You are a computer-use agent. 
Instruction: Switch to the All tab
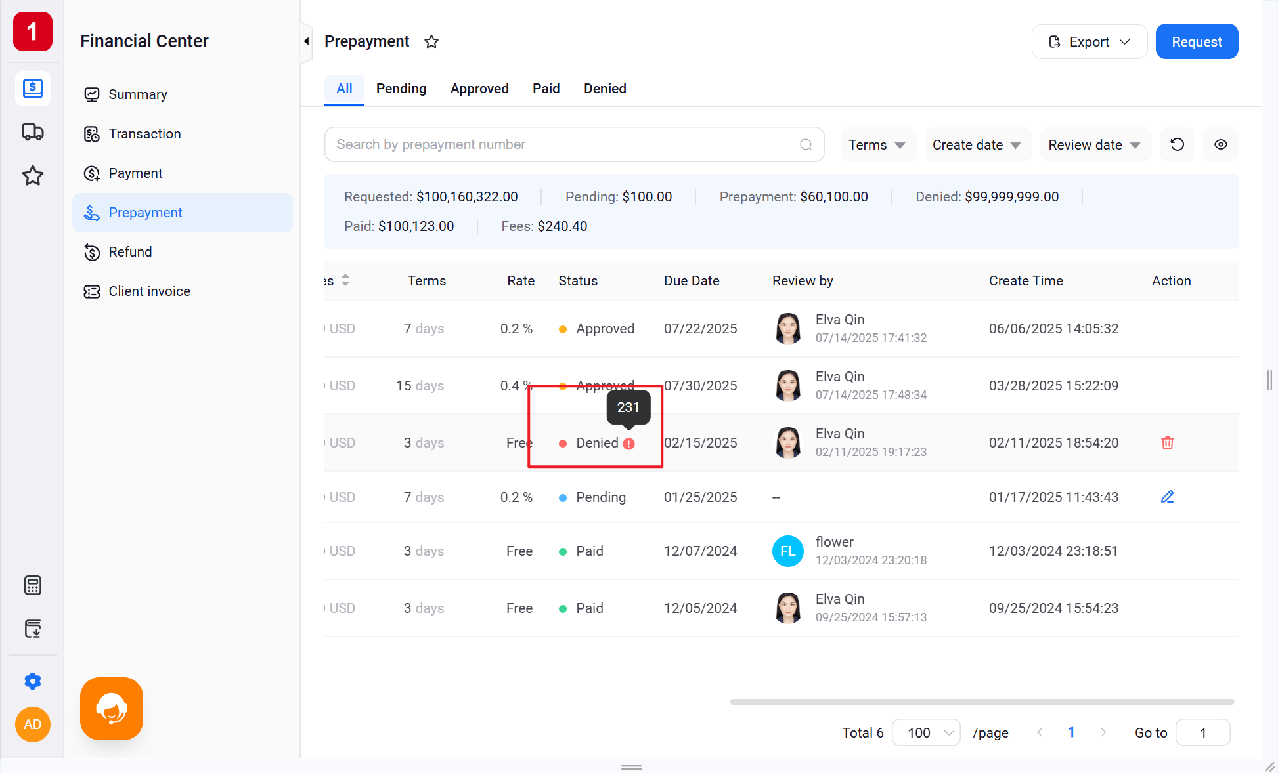tap(344, 89)
